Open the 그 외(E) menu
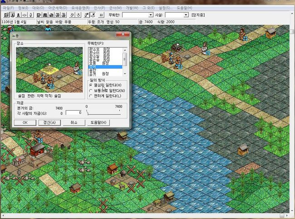Screen dimensions: 295x219 pyautogui.click(x=148, y=8)
